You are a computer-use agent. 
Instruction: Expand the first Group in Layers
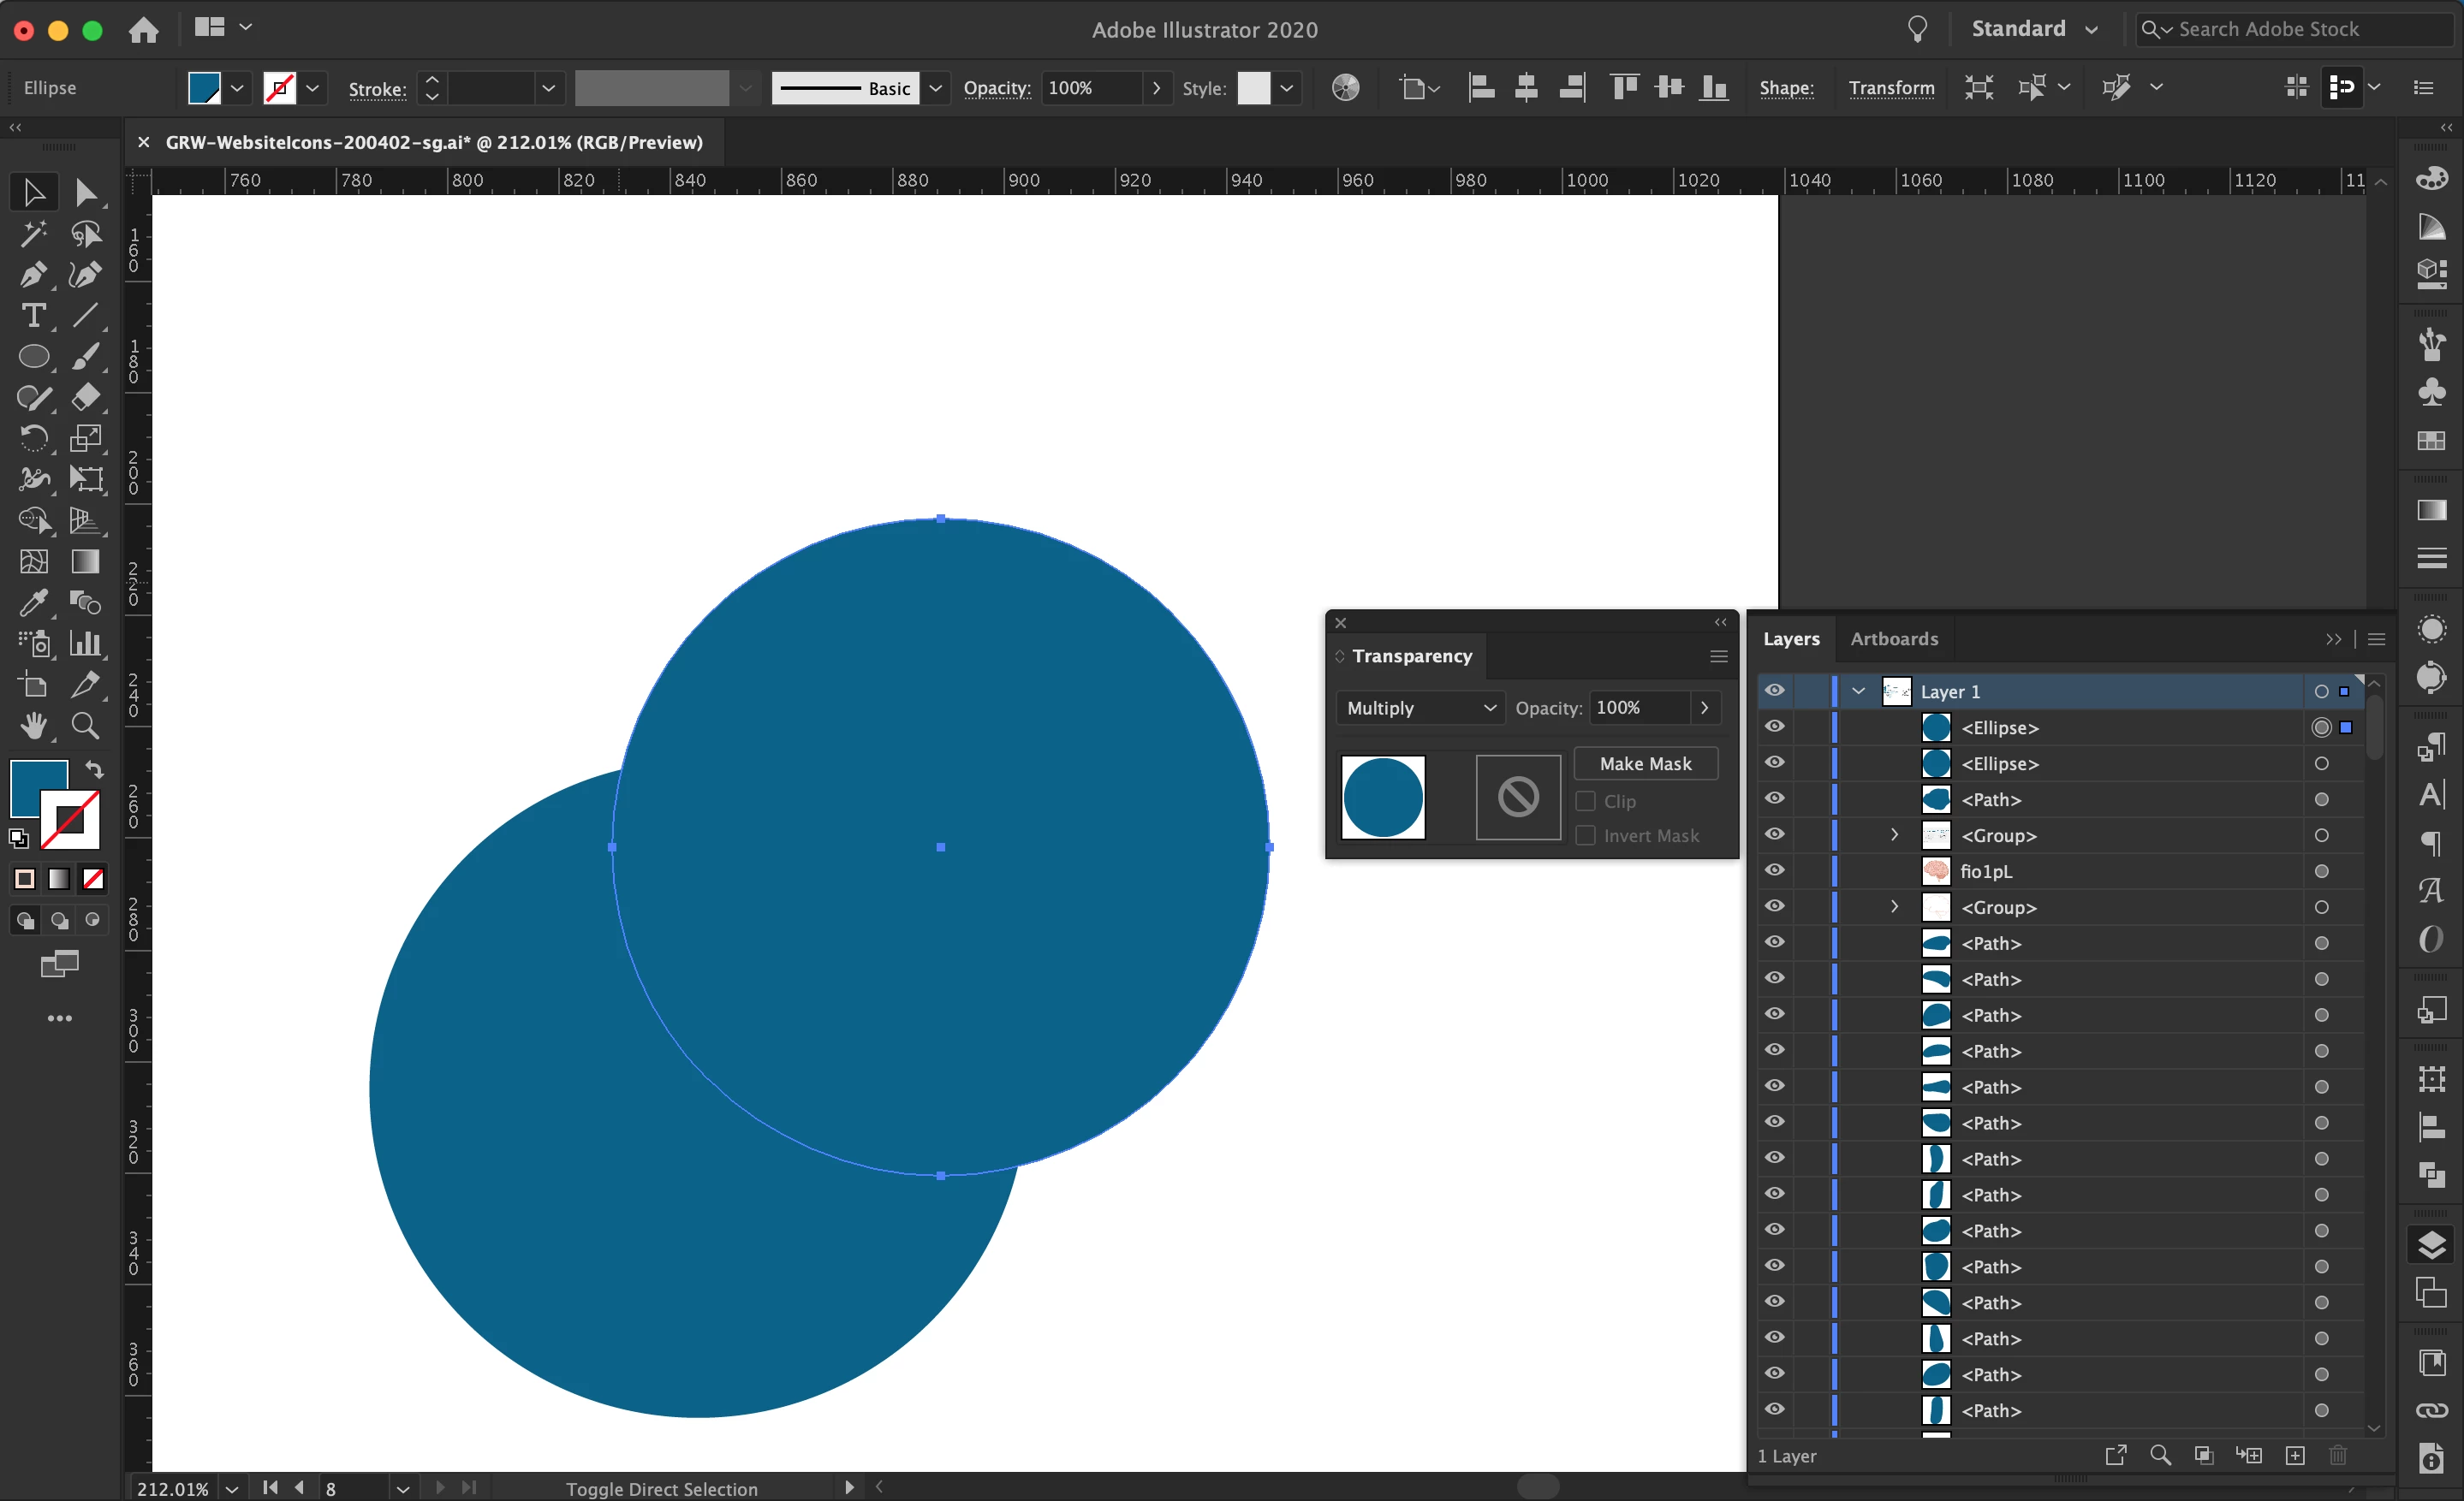coord(1894,834)
